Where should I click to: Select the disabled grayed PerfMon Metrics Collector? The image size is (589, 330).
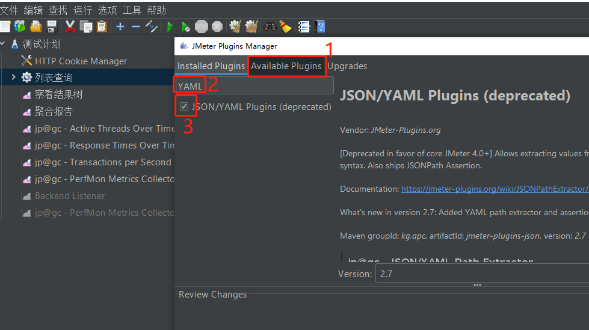click(105, 213)
